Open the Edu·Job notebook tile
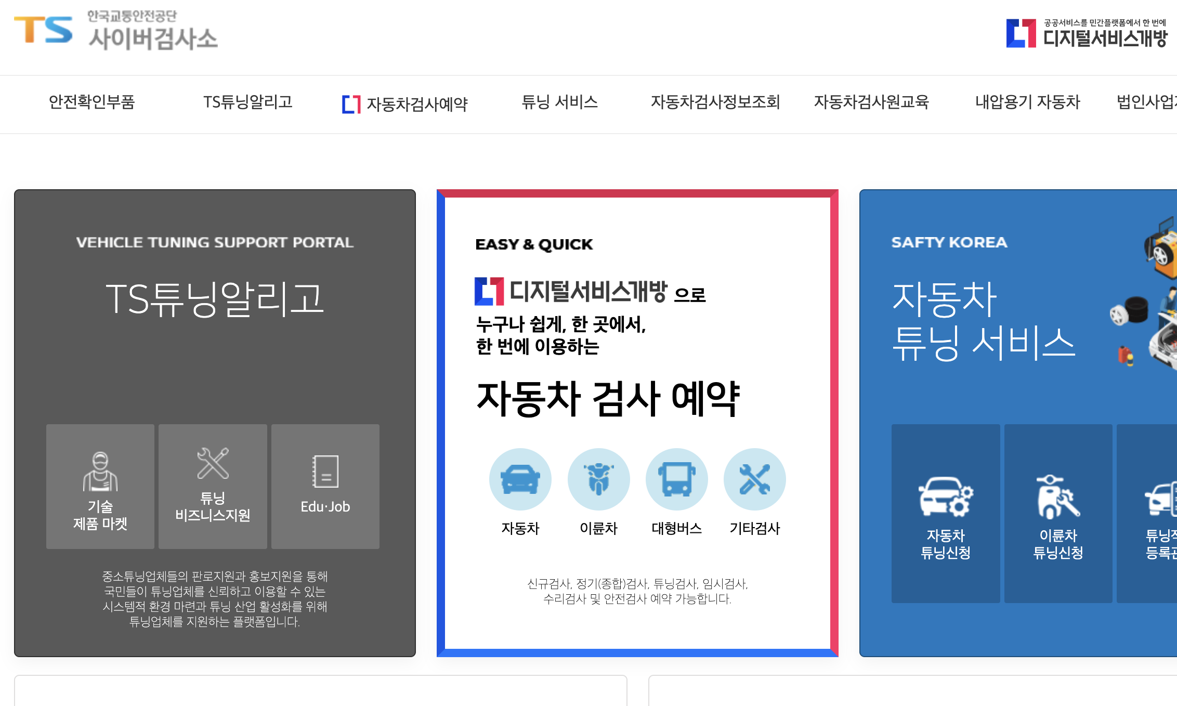 click(325, 487)
